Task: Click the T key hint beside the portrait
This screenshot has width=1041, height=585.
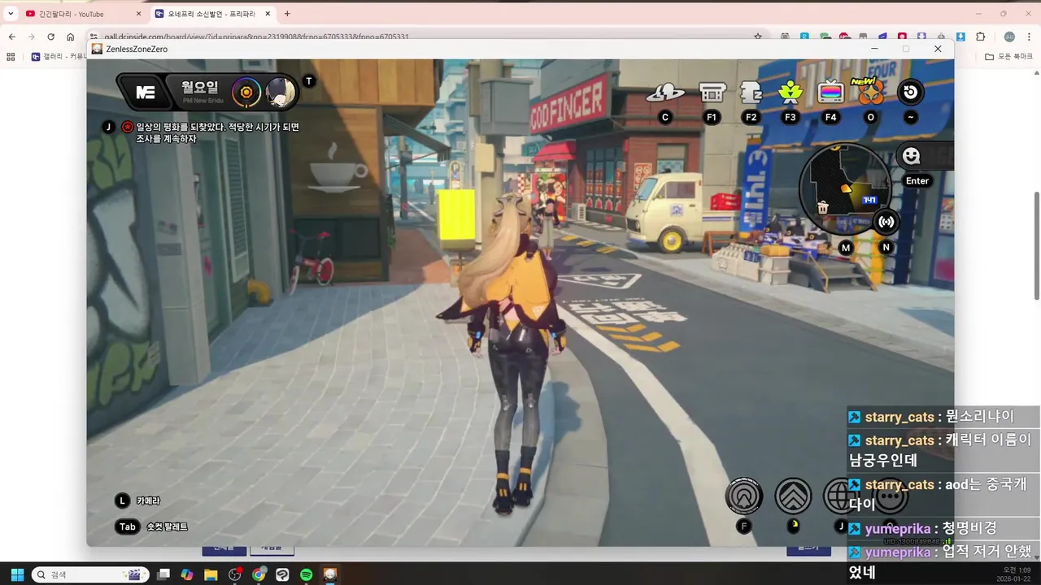Action: (308, 80)
